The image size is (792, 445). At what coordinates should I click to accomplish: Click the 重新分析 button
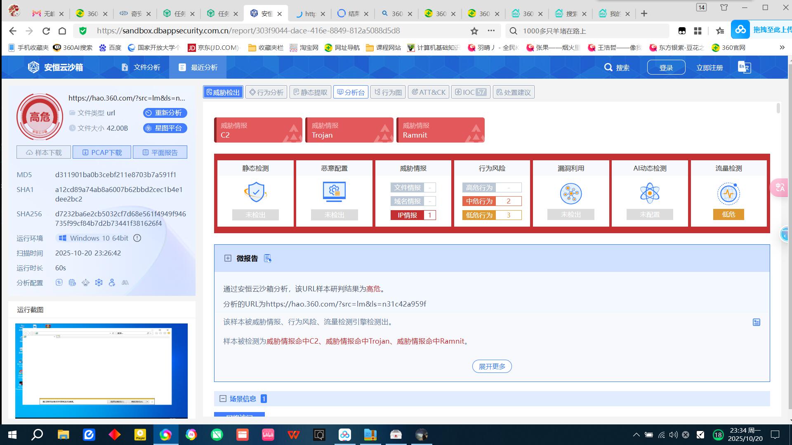click(165, 113)
